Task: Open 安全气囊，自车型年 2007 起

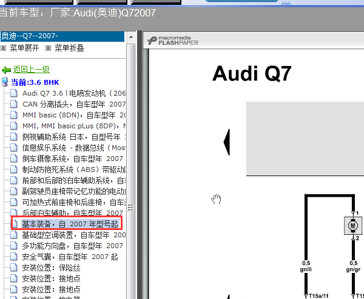Action: [x=70, y=257]
